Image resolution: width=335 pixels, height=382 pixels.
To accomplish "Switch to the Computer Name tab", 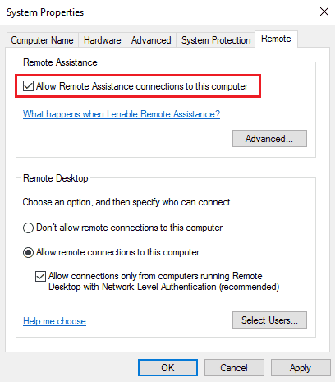I will click(42, 40).
